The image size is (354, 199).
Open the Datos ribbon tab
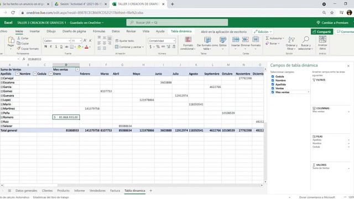point(116,31)
